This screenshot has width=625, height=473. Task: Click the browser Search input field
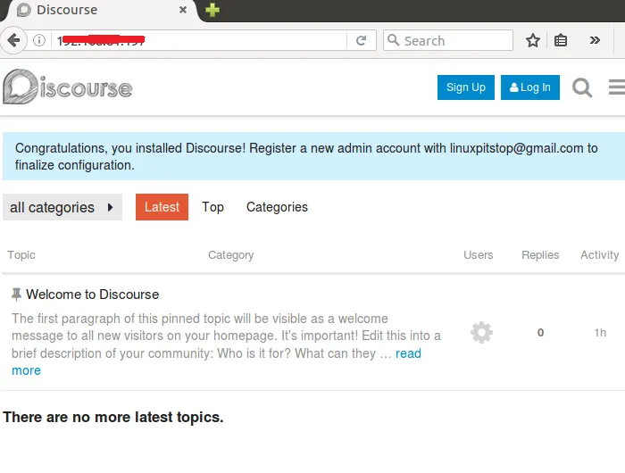point(455,40)
